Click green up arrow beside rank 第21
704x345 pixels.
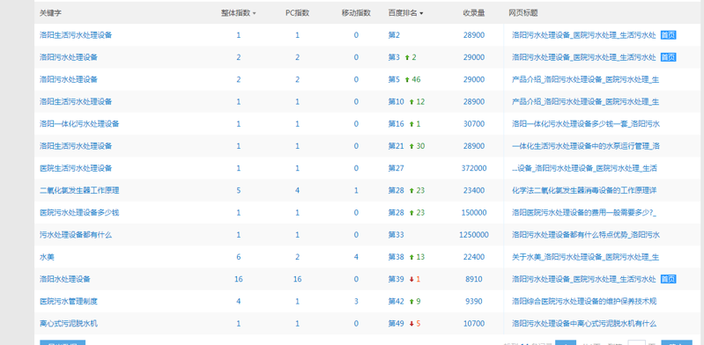(x=411, y=146)
